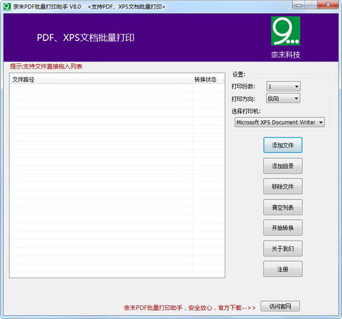Click the red footer text 奈末PDF批量打印助手,安全放心
The image size is (342, 319).
(168, 308)
